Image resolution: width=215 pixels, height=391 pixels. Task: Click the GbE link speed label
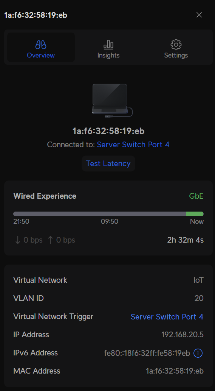(196, 196)
